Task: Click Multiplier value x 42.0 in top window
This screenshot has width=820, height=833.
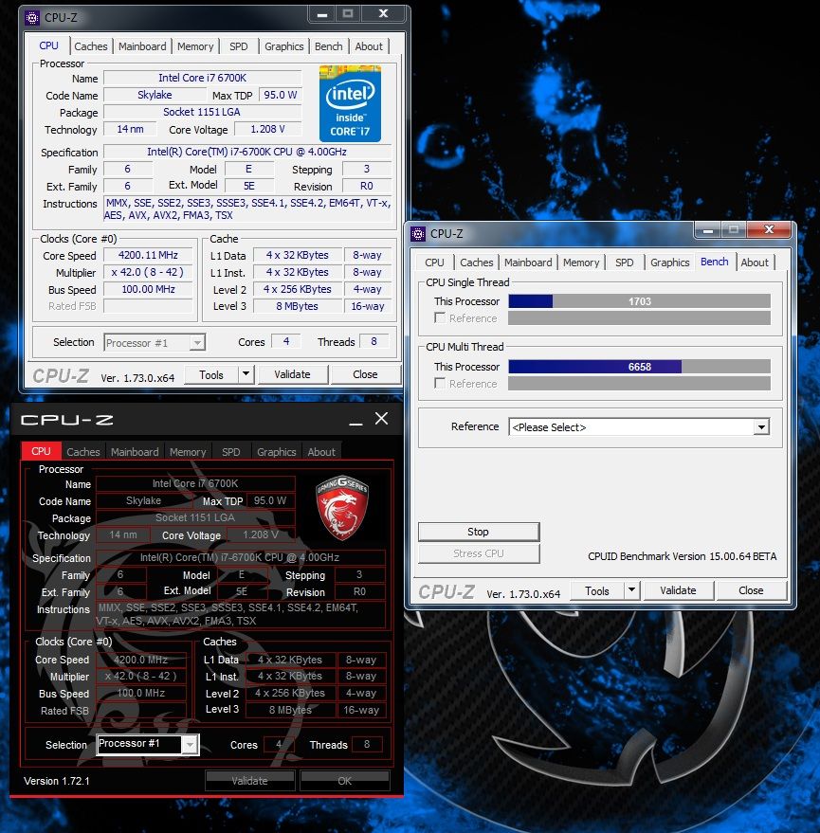Action: [148, 272]
